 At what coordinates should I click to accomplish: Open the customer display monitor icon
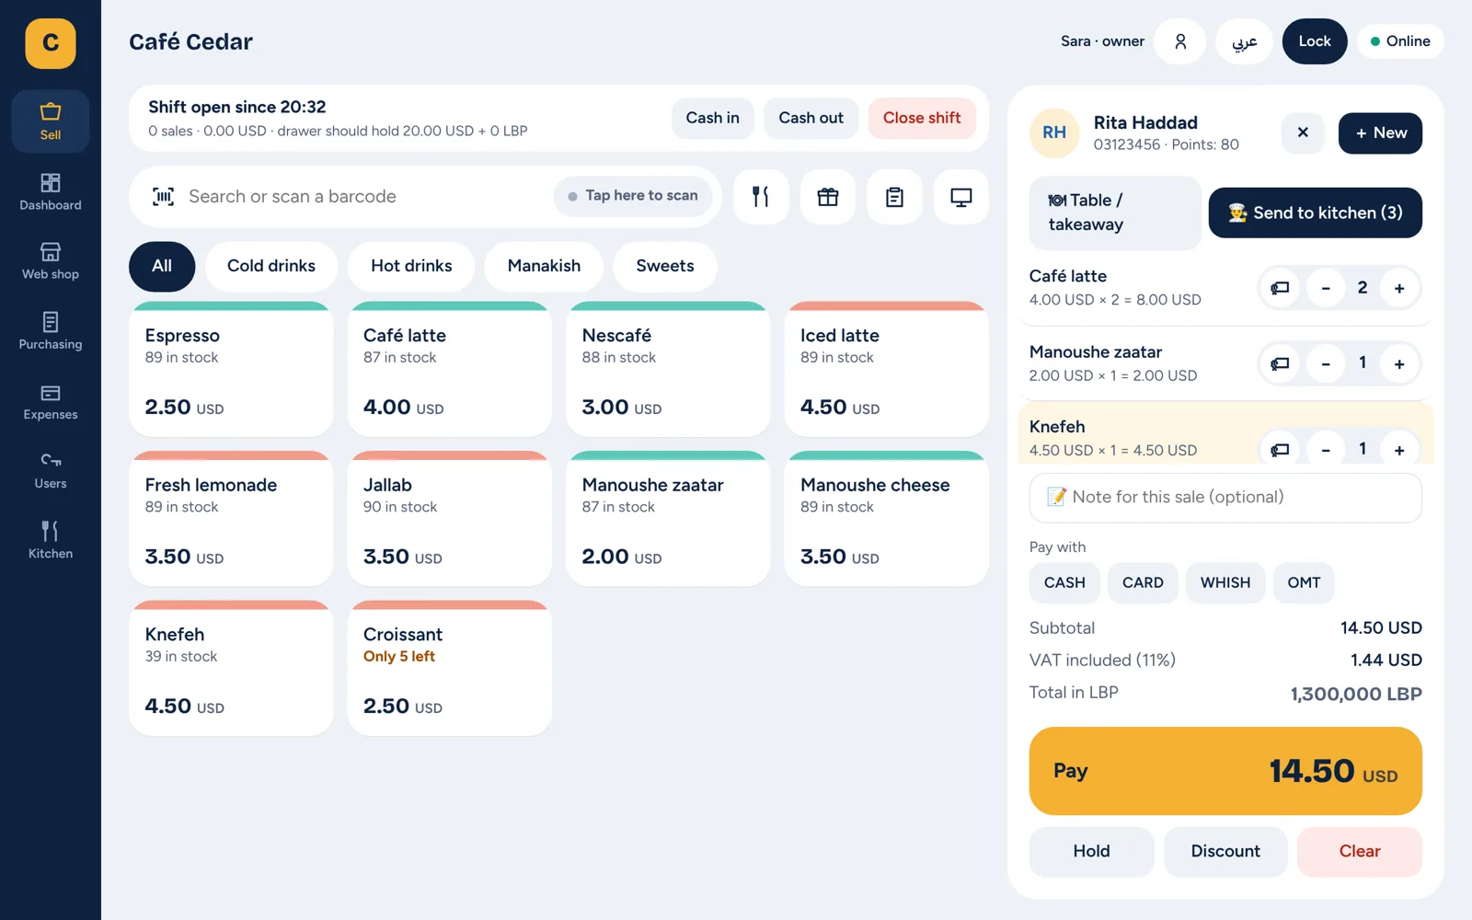pyautogui.click(x=961, y=197)
